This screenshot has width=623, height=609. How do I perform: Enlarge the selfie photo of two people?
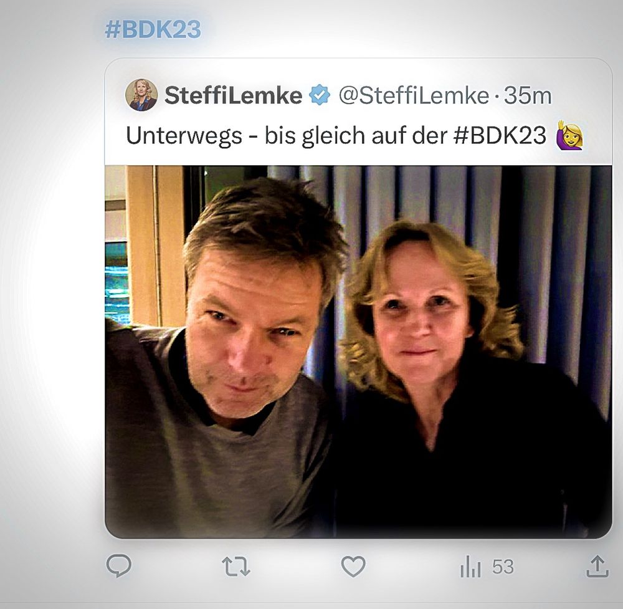click(x=358, y=352)
